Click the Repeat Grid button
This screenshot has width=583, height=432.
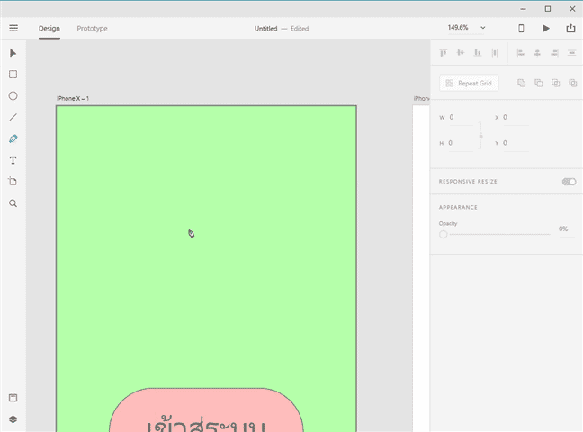469,83
